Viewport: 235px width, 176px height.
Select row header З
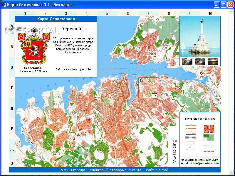point(12,163)
